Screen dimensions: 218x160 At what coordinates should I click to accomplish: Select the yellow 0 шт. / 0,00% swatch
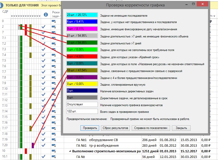82,84
